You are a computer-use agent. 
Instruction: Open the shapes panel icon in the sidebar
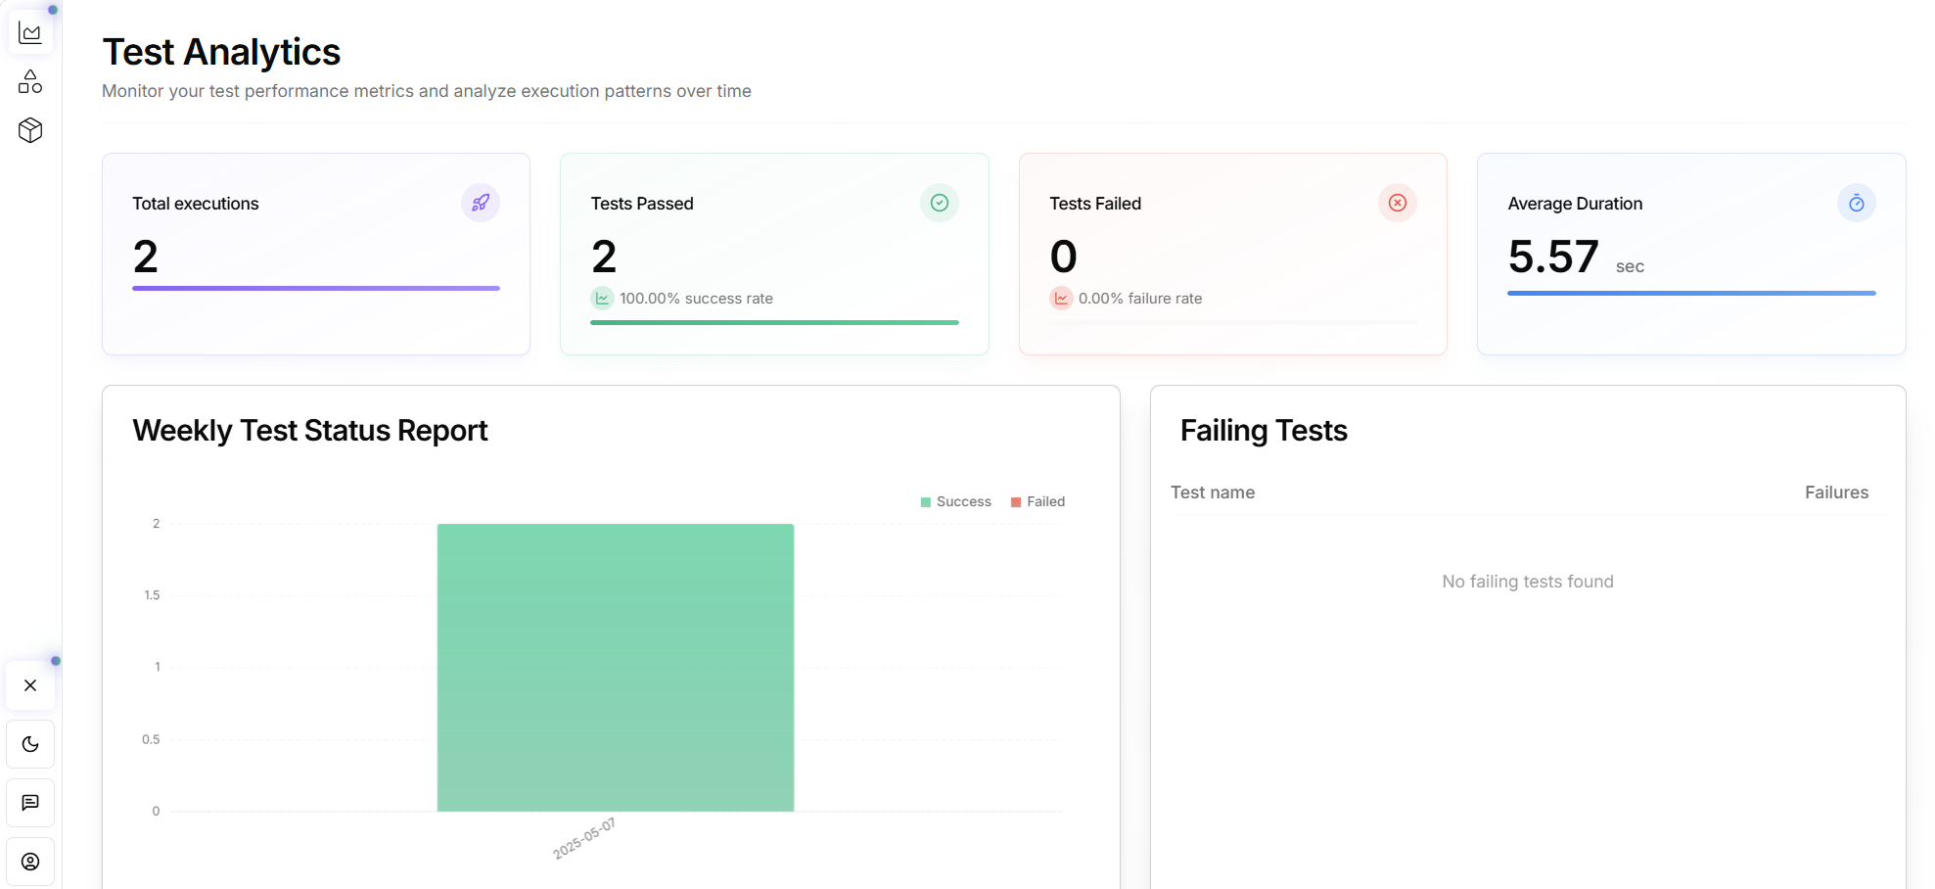pyautogui.click(x=30, y=82)
